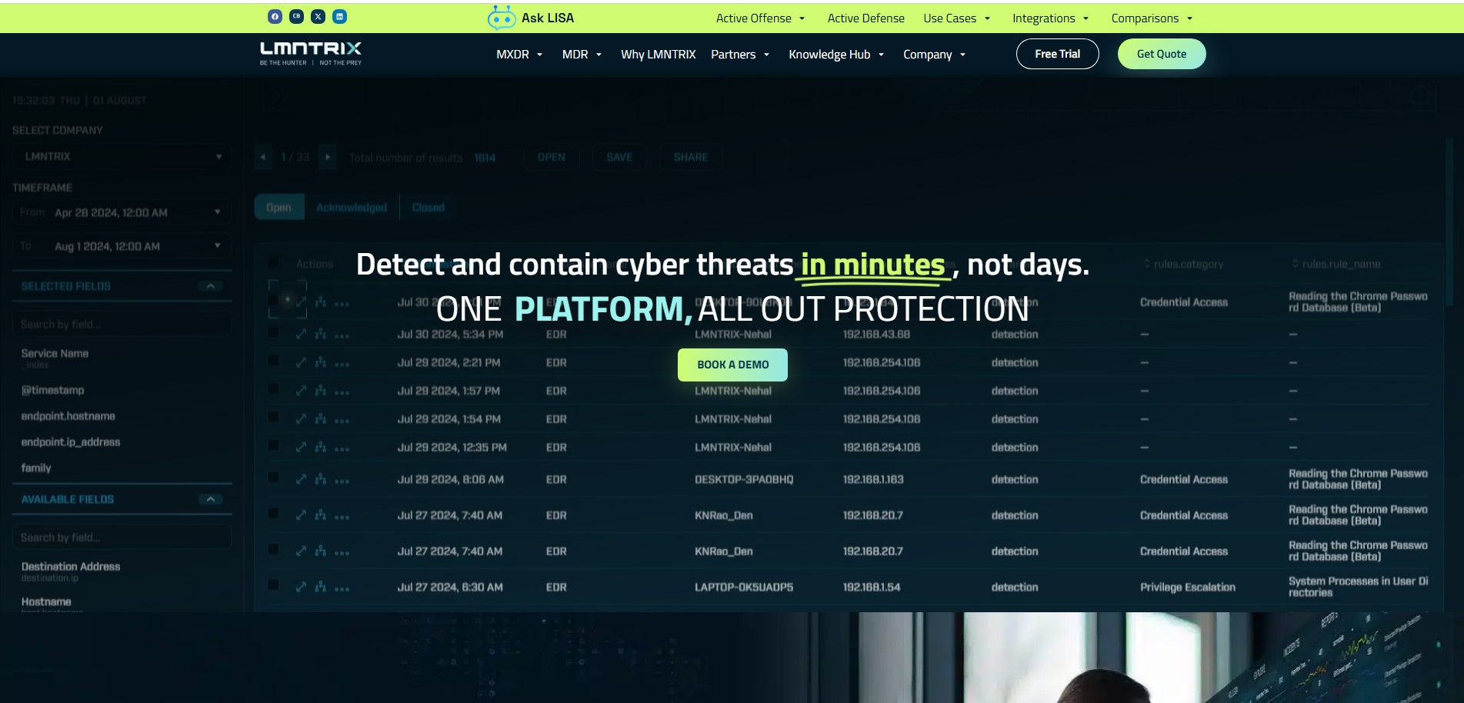Screen dimensions: 1464x703
Task: Select the Active Defense menu item
Action: (x=865, y=18)
